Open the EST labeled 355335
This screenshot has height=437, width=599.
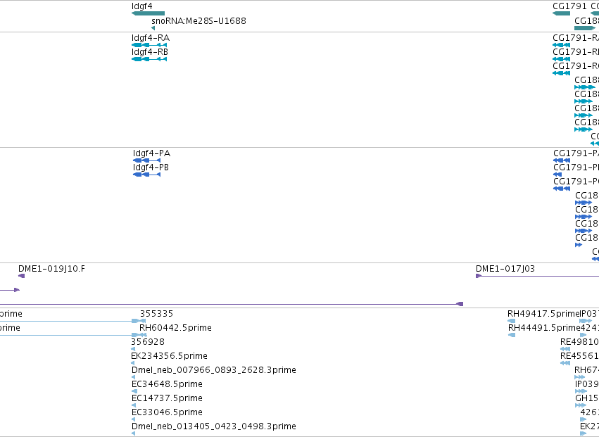[x=156, y=314]
